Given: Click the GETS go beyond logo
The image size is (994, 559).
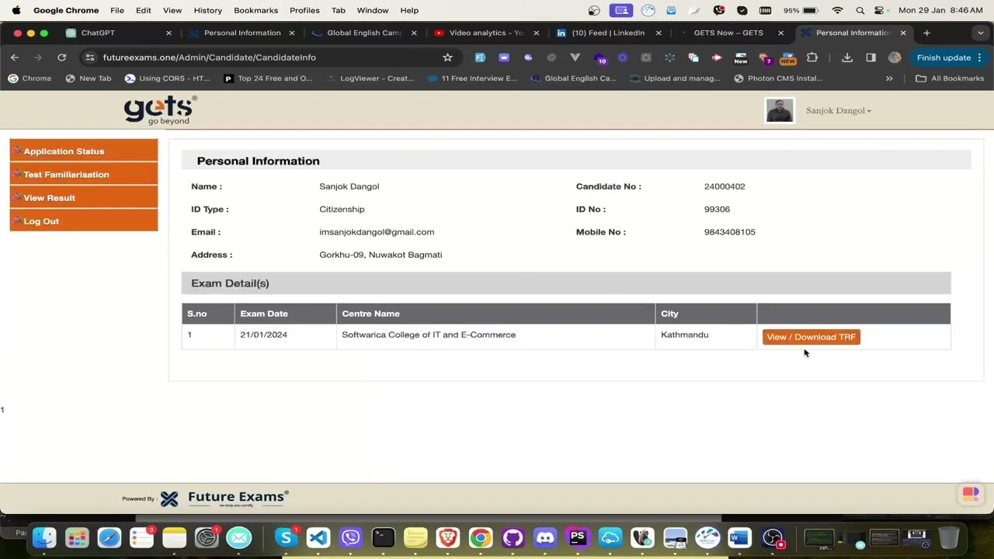Looking at the screenshot, I should pyautogui.click(x=160, y=110).
